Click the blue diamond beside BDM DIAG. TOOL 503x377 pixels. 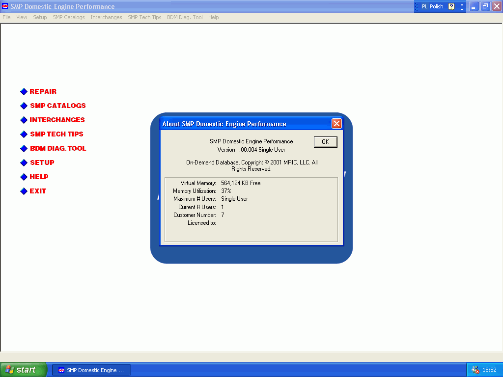coord(24,148)
